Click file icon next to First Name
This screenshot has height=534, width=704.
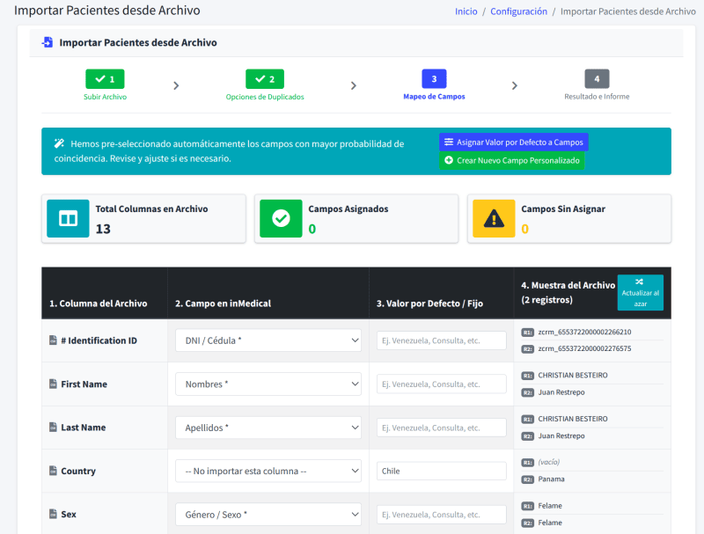point(53,384)
